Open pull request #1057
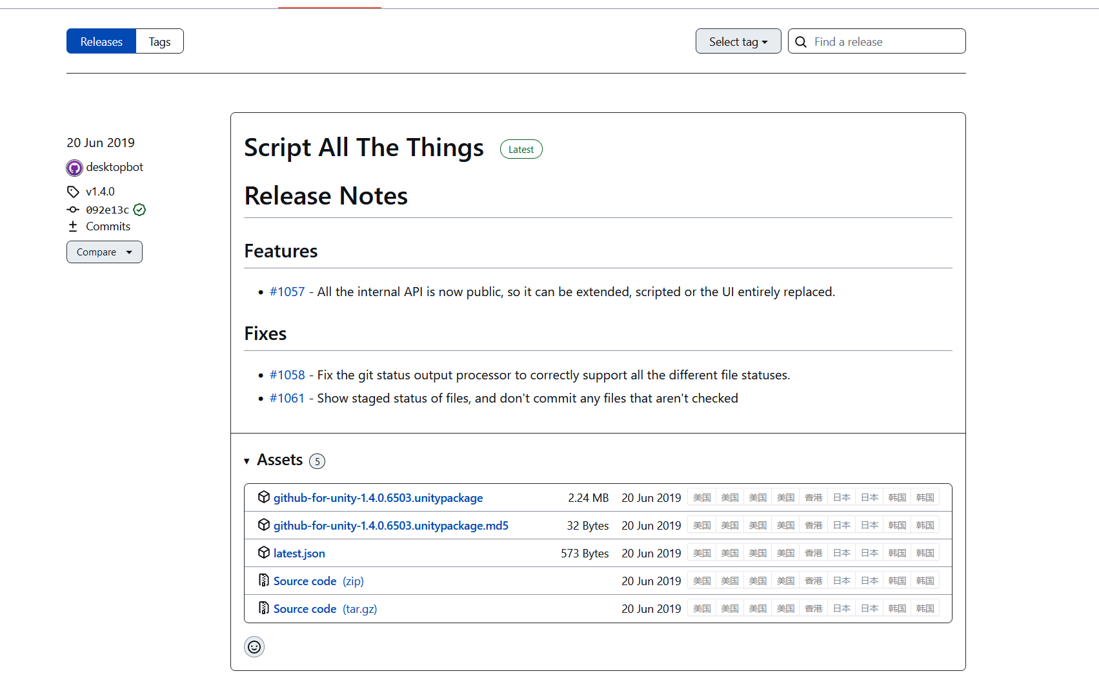The height and width of the screenshot is (689, 1099). (x=287, y=292)
